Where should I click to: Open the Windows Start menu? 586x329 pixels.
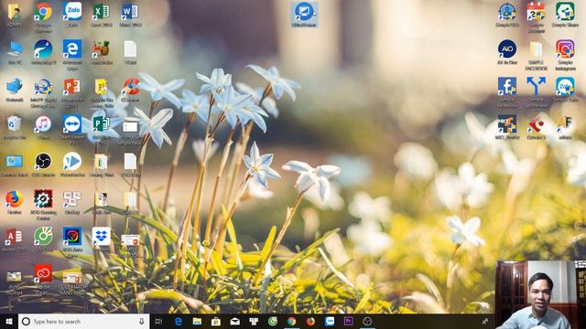(9, 321)
